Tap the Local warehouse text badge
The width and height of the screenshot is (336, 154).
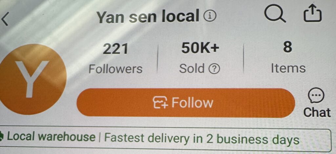pos(51,136)
